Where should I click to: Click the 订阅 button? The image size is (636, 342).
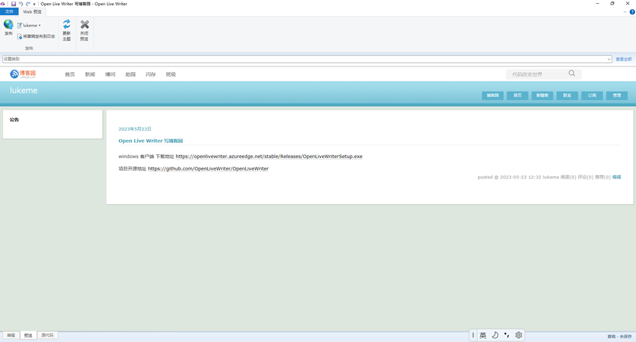(x=592, y=96)
